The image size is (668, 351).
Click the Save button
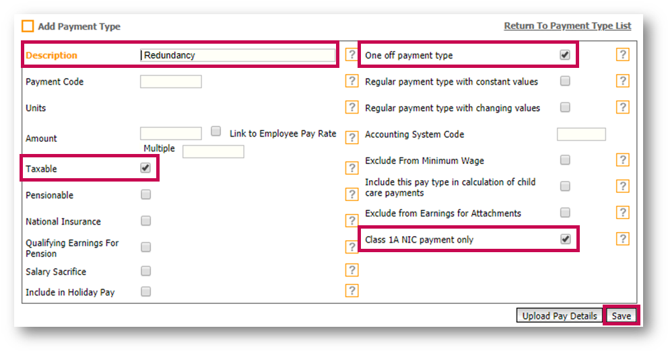[621, 316]
